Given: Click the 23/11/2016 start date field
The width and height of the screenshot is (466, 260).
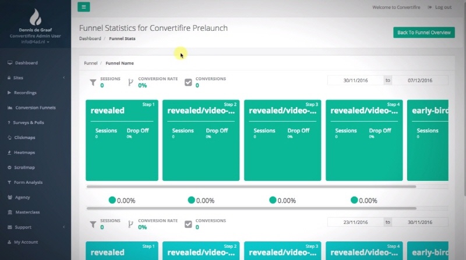Looking at the screenshot, I should 355,222.
